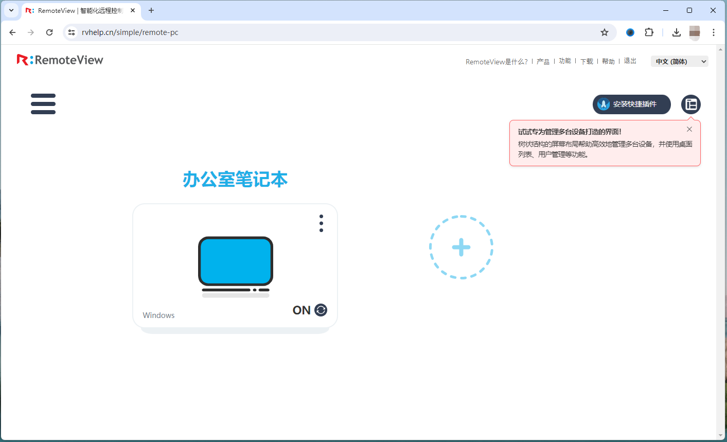Click the Windows label on the card

click(158, 315)
